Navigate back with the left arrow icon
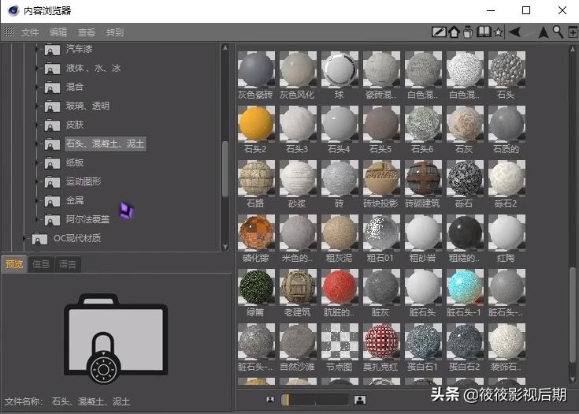Viewport: 579px width, 414px height. (x=514, y=32)
